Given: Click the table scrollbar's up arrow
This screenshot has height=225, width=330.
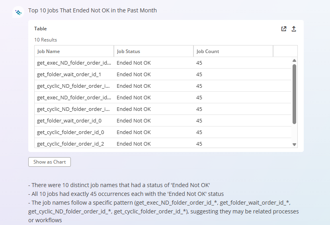Looking at the screenshot, I should [x=294, y=61].
